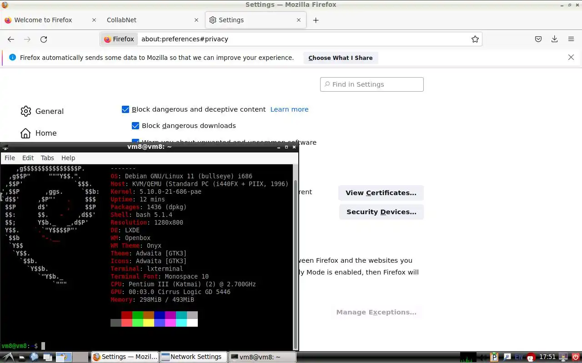Open the Firefox application hamburger menu
582x363 pixels.
tap(571, 39)
